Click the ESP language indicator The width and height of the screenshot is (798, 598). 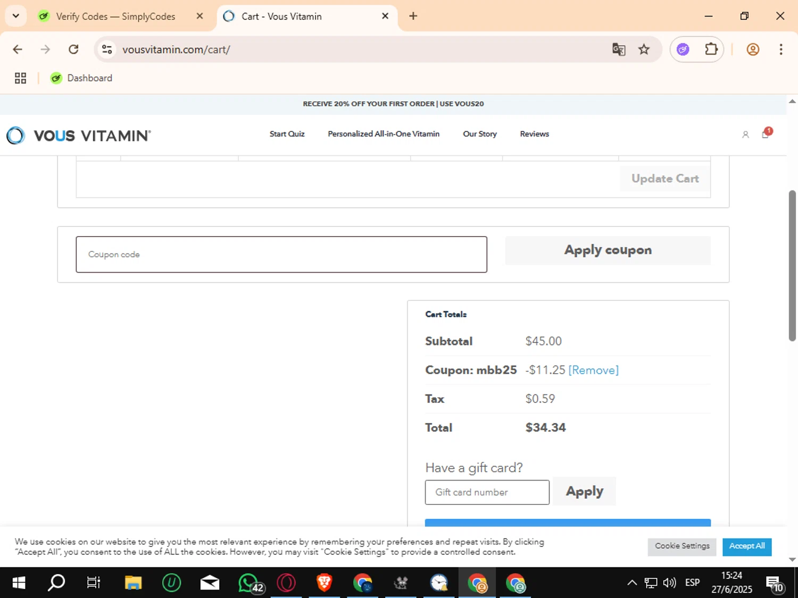[692, 583]
